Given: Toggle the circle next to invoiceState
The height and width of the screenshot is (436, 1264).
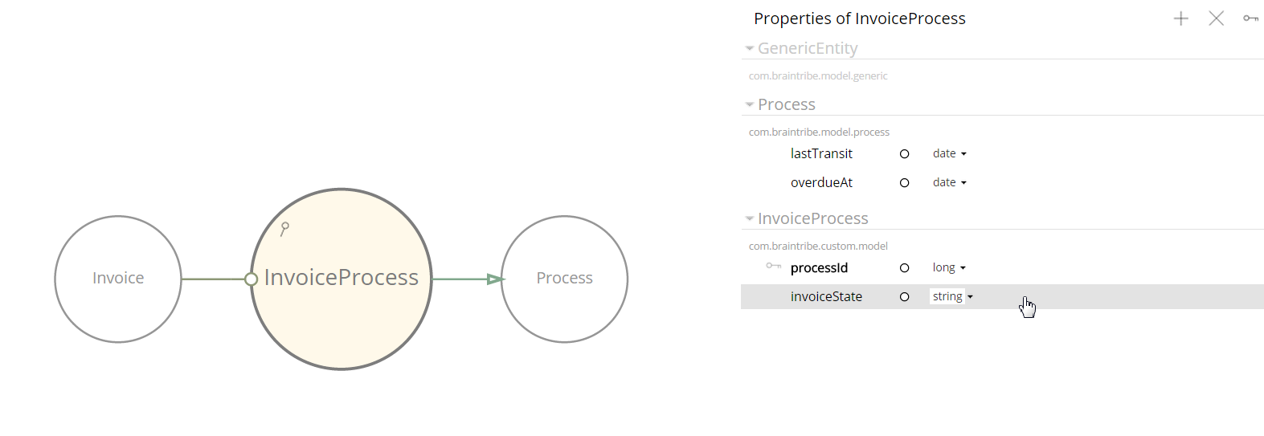Looking at the screenshot, I should [904, 297].
